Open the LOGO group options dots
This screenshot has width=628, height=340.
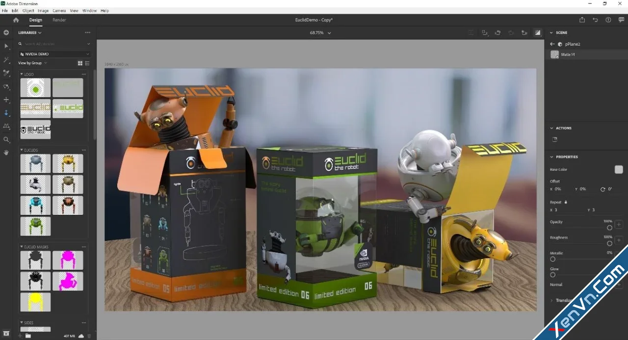tap(84, 74)
